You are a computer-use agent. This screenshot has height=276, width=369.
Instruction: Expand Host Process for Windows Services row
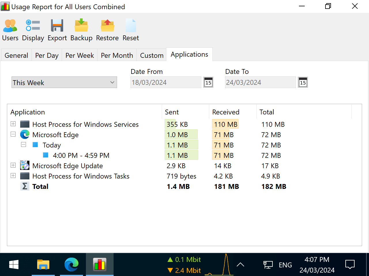(x=13, y=124)
